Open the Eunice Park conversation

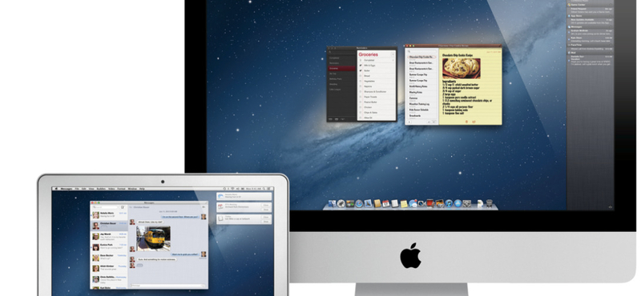pyautogui.click(x=109, y=246)
